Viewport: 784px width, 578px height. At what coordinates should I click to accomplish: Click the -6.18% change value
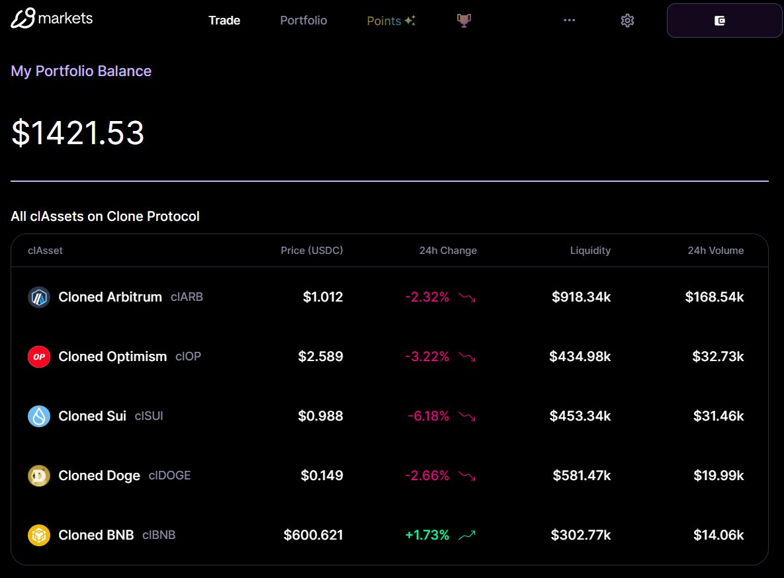click(429, 416)
